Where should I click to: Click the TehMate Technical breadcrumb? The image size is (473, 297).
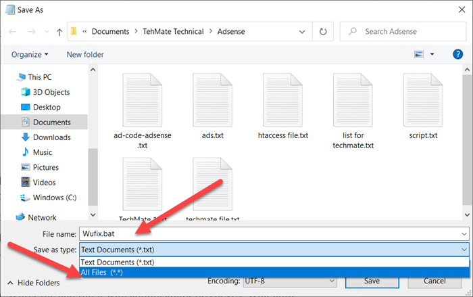173,31
